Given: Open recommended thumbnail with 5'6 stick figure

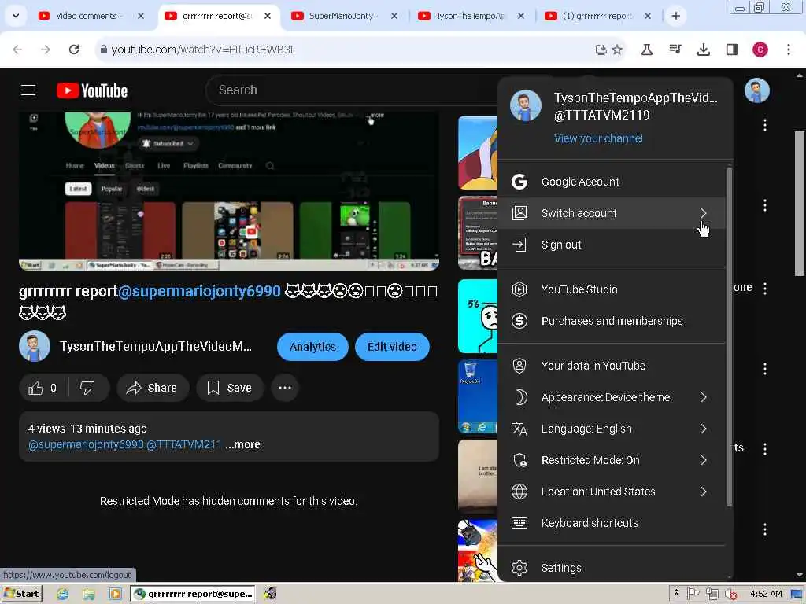Looking at the screenshot, I should 478,316.
